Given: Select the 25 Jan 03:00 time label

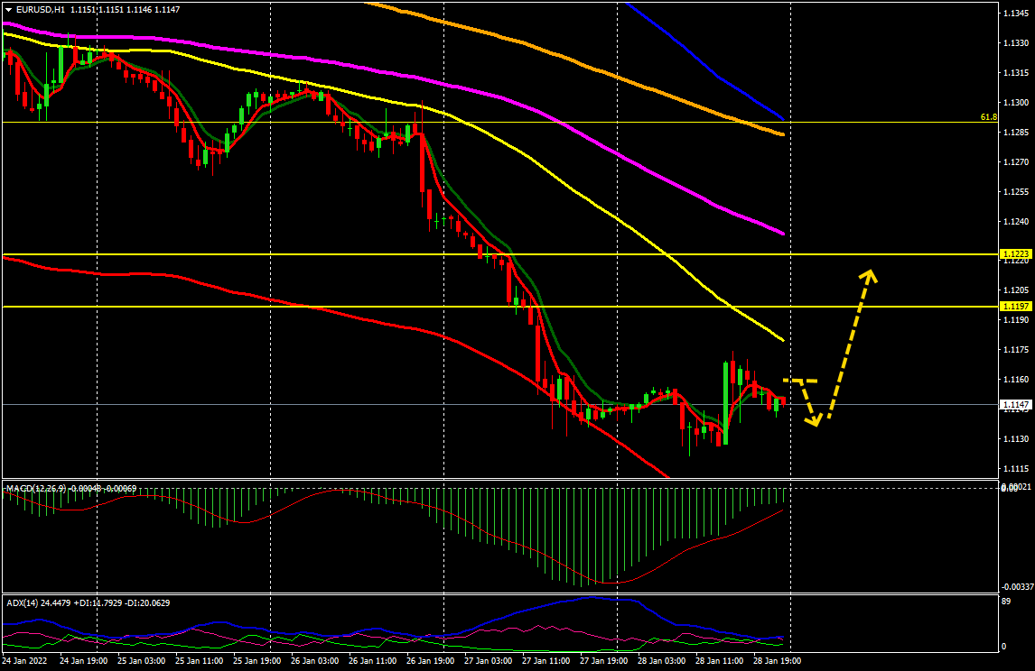Looking at the screenshot, I should click(x=141, y=660).
